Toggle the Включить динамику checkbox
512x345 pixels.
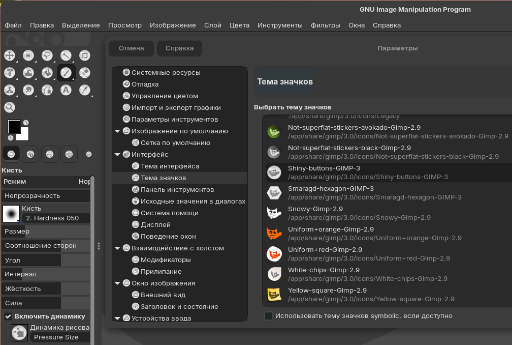pos(8,316)
